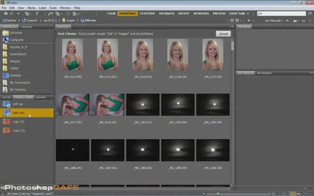Click the thumbnail quality checkered icon
314x196 pixels.
pyautogui.click(x=232, y=20)
